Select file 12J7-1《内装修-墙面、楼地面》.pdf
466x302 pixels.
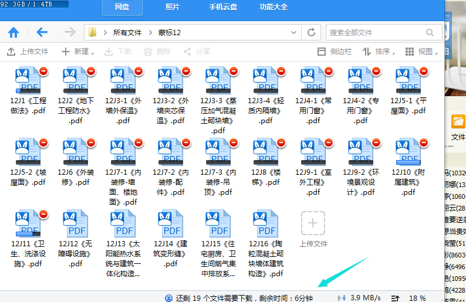(123, 172)
